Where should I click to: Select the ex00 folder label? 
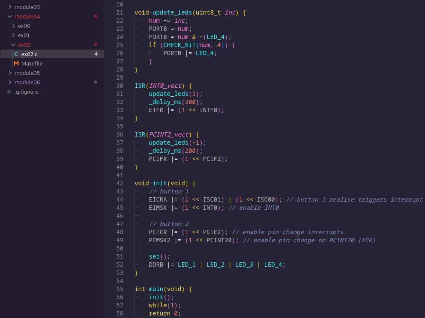24,26
